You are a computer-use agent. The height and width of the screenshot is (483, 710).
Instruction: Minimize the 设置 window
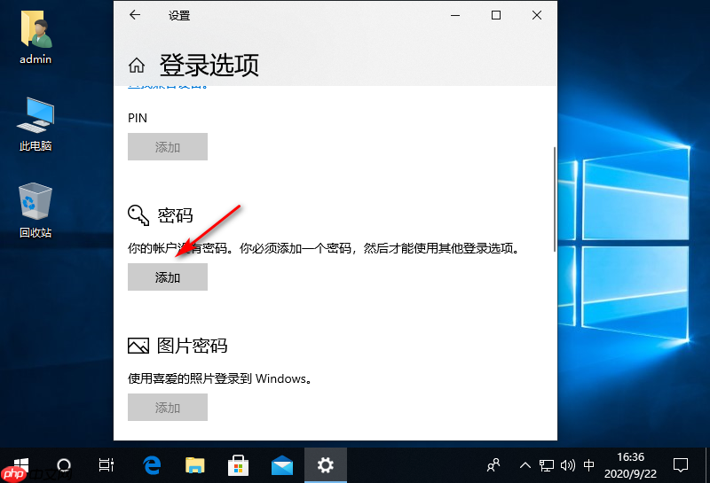pos(455,15)
